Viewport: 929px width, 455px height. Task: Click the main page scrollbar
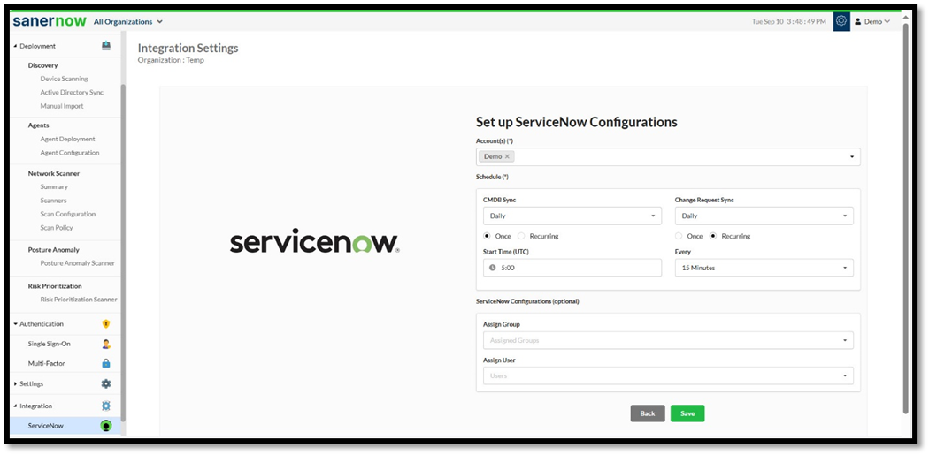tap(905, 219)
